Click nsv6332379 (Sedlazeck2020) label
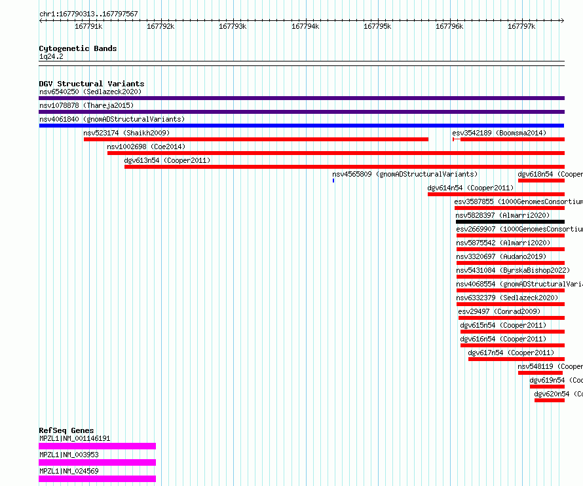 point(507,298)
